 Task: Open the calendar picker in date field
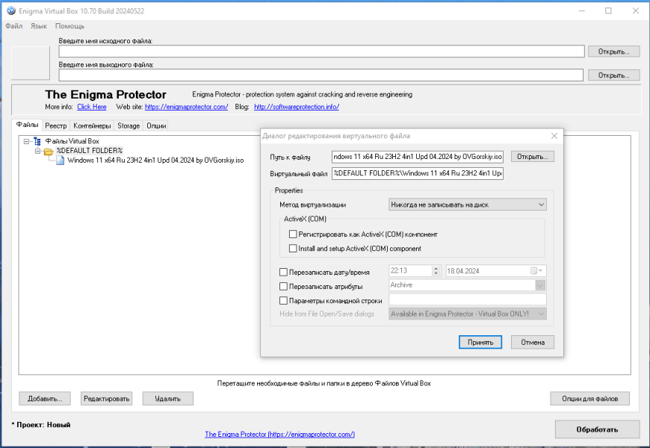pyautogui.click(x=536, y=270)
